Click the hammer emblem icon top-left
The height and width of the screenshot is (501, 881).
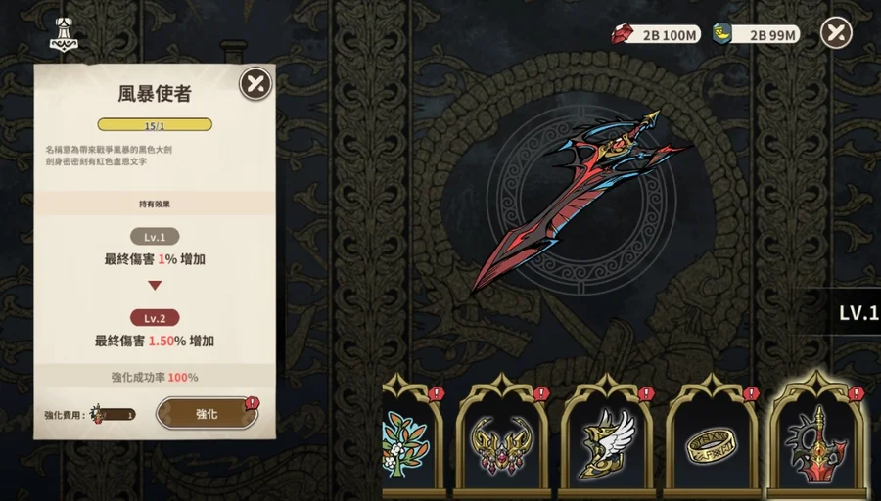[x=65, y=34]
